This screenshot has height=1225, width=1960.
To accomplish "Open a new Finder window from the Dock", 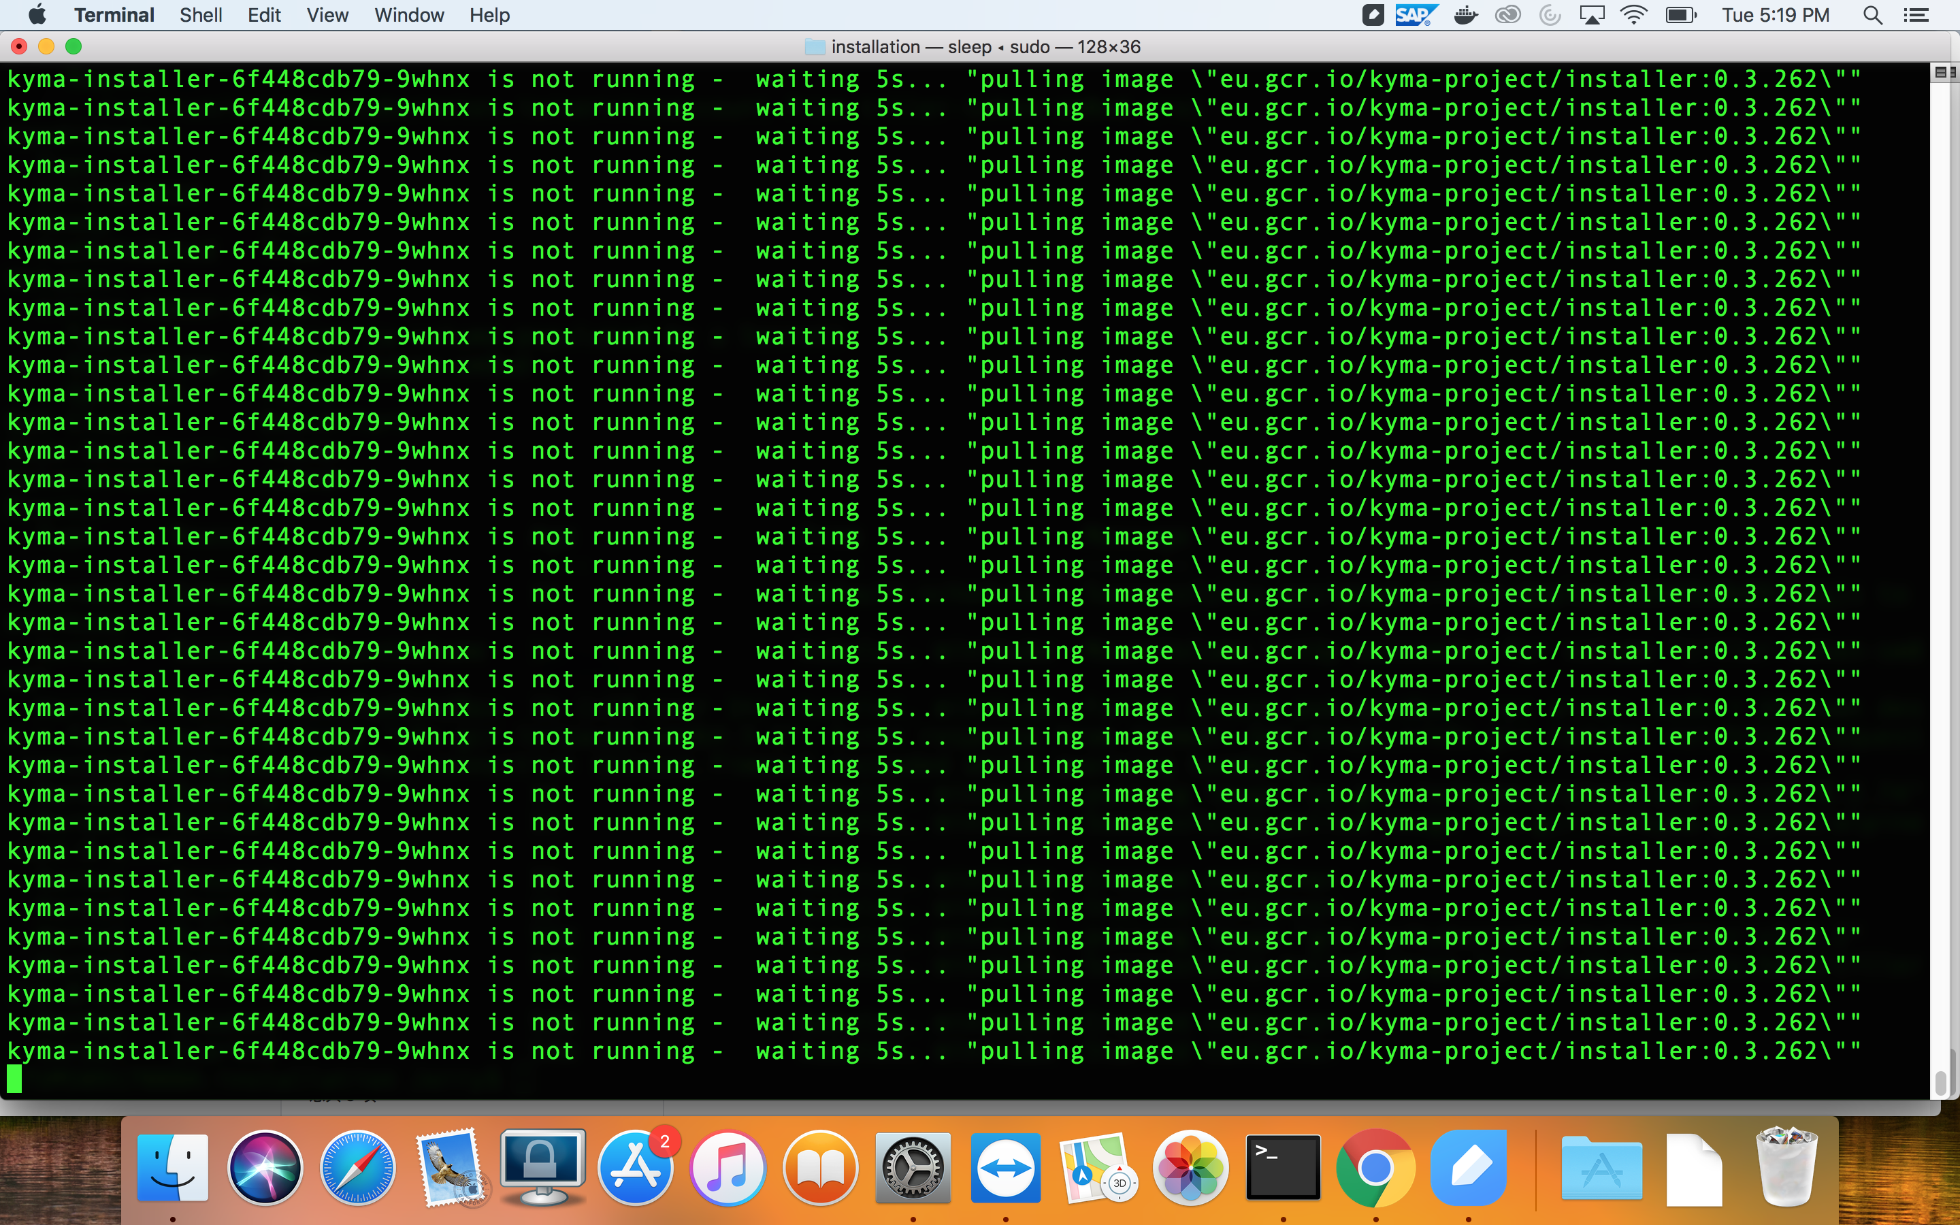I will click(x=174, y=1169).
